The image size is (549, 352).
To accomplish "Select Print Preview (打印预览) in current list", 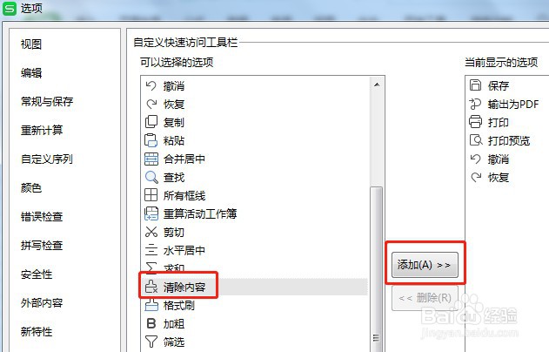I will (x=499, y=140).
